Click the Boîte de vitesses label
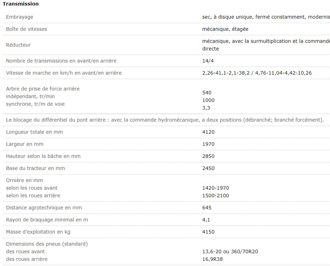Image resolution: width=330 pixels, height=266 pixels. [x=27, y=29]
